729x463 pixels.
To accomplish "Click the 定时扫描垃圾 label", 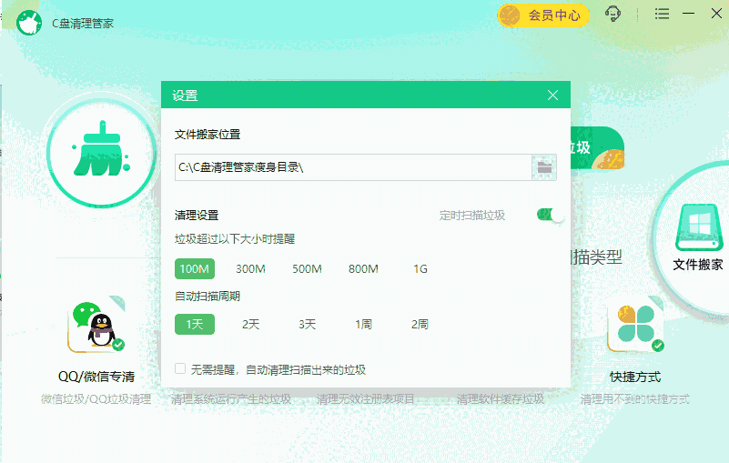I will pos(472,216).
